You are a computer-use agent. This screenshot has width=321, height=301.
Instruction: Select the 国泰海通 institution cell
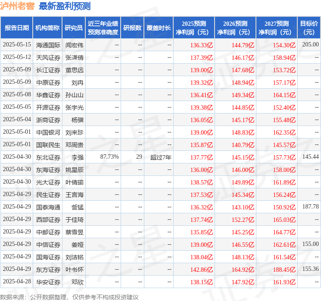pyautogui.click(x=48, y=207)
